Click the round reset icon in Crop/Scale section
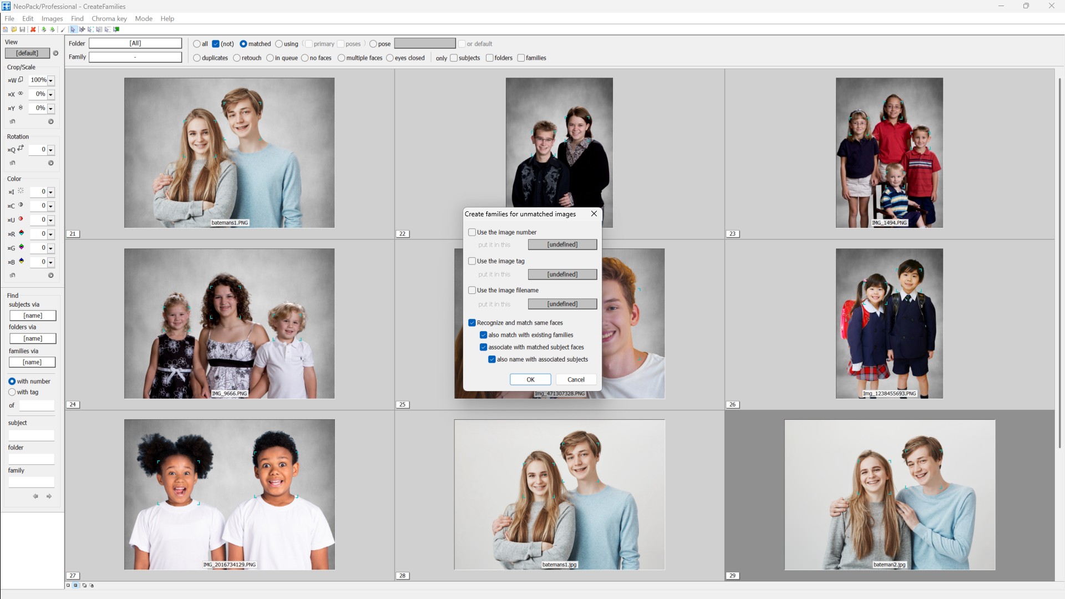The height and width of the screenshot is (599, 1065). [51, 121]
